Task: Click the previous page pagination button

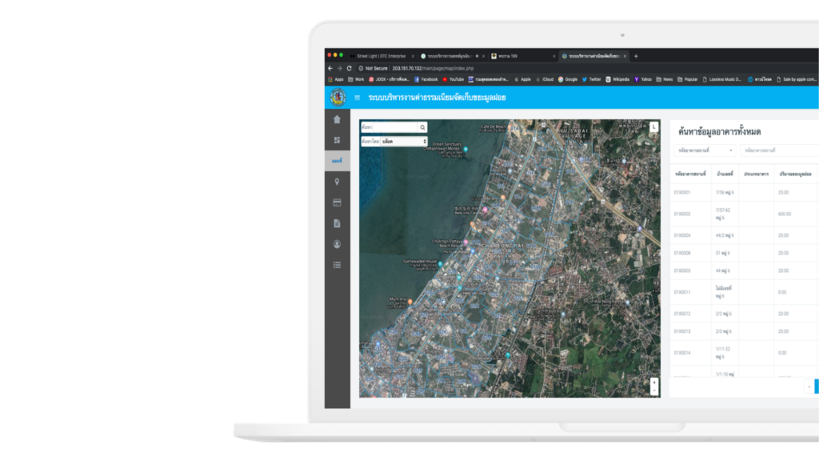Action: click(809, 387)
